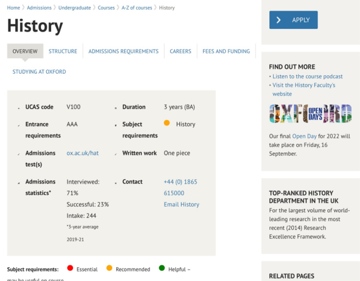The width and height of the screenshot is (360, 281).
Task: Click the Email History link
Action: [181, 205]
